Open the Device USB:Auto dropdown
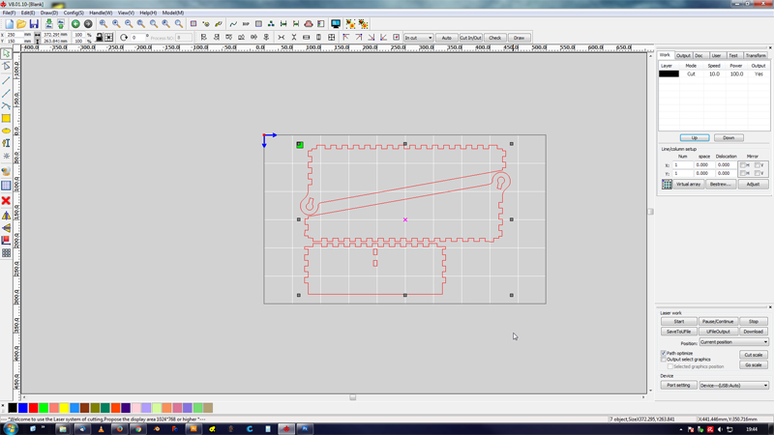Image resolution: width=774 pixels, height=435 pixels. (733, 385)
